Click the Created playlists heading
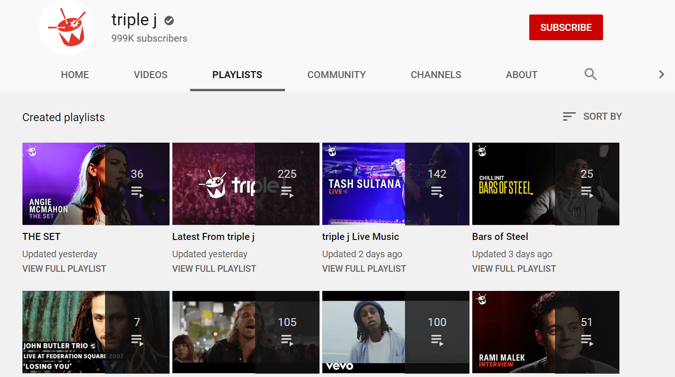This screenshot has width=675, height=377. click(x=64, y=117)
